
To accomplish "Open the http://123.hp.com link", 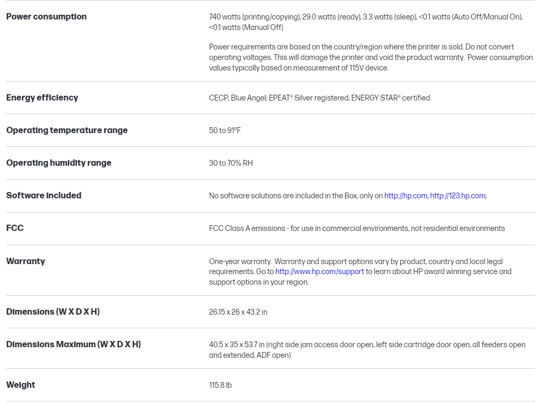I will coord(457,196).
